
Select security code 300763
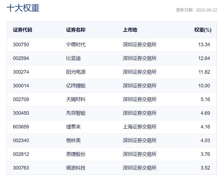point(21,168)
